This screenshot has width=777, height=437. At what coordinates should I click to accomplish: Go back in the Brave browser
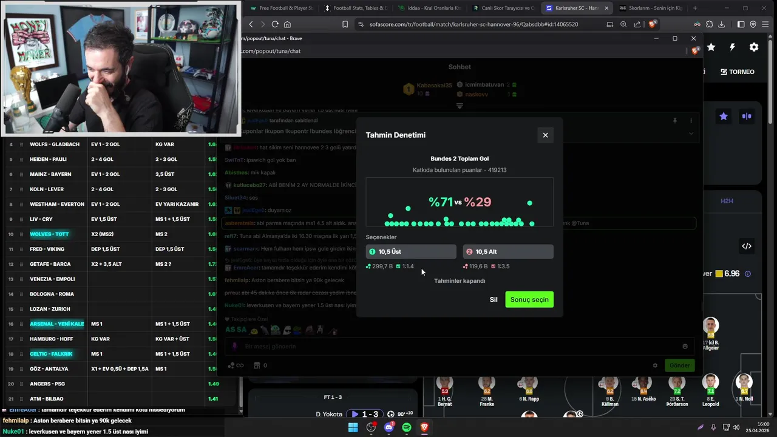(251, 24)
